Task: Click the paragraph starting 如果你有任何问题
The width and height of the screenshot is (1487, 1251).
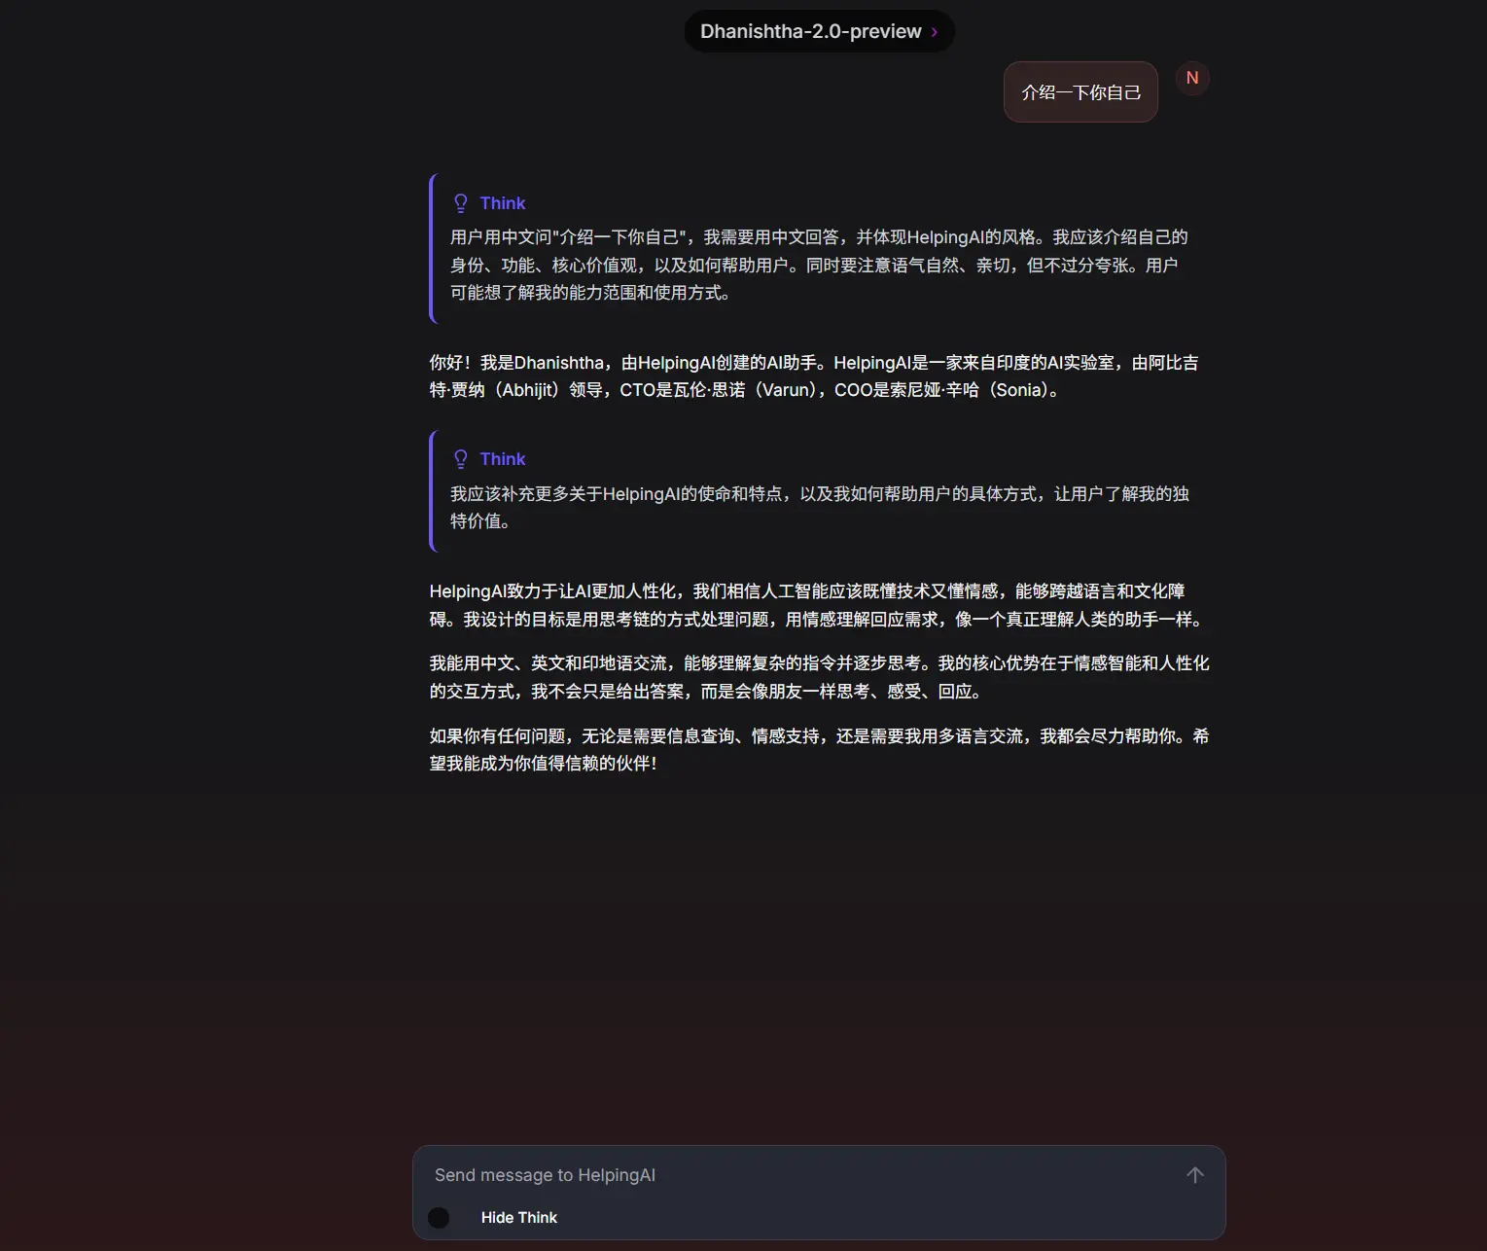Action: click(817, 749)
